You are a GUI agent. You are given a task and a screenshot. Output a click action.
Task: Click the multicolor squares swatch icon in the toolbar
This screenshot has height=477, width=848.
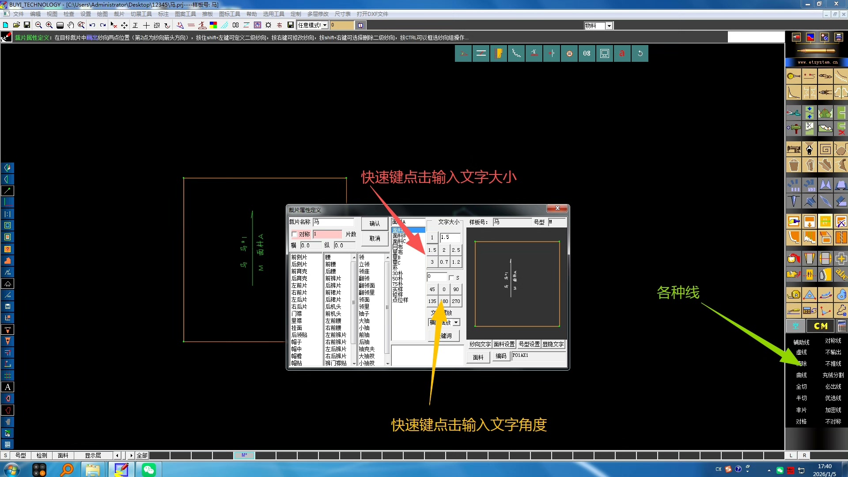click(213, 25)
